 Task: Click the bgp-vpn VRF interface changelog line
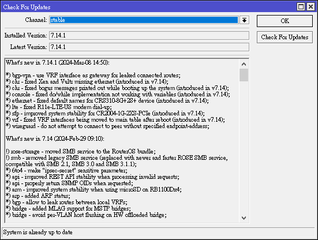tap(93, 75)
